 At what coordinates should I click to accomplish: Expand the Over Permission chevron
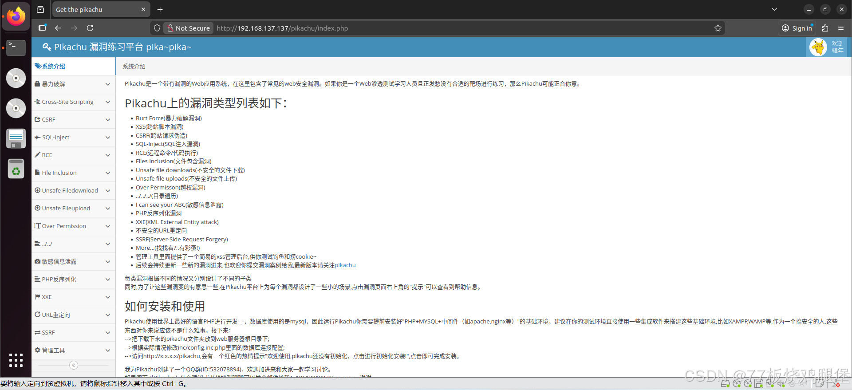point(107,226)
